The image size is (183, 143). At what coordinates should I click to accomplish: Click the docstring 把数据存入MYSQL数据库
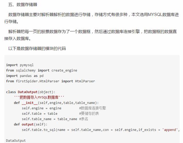coord(39,97)
